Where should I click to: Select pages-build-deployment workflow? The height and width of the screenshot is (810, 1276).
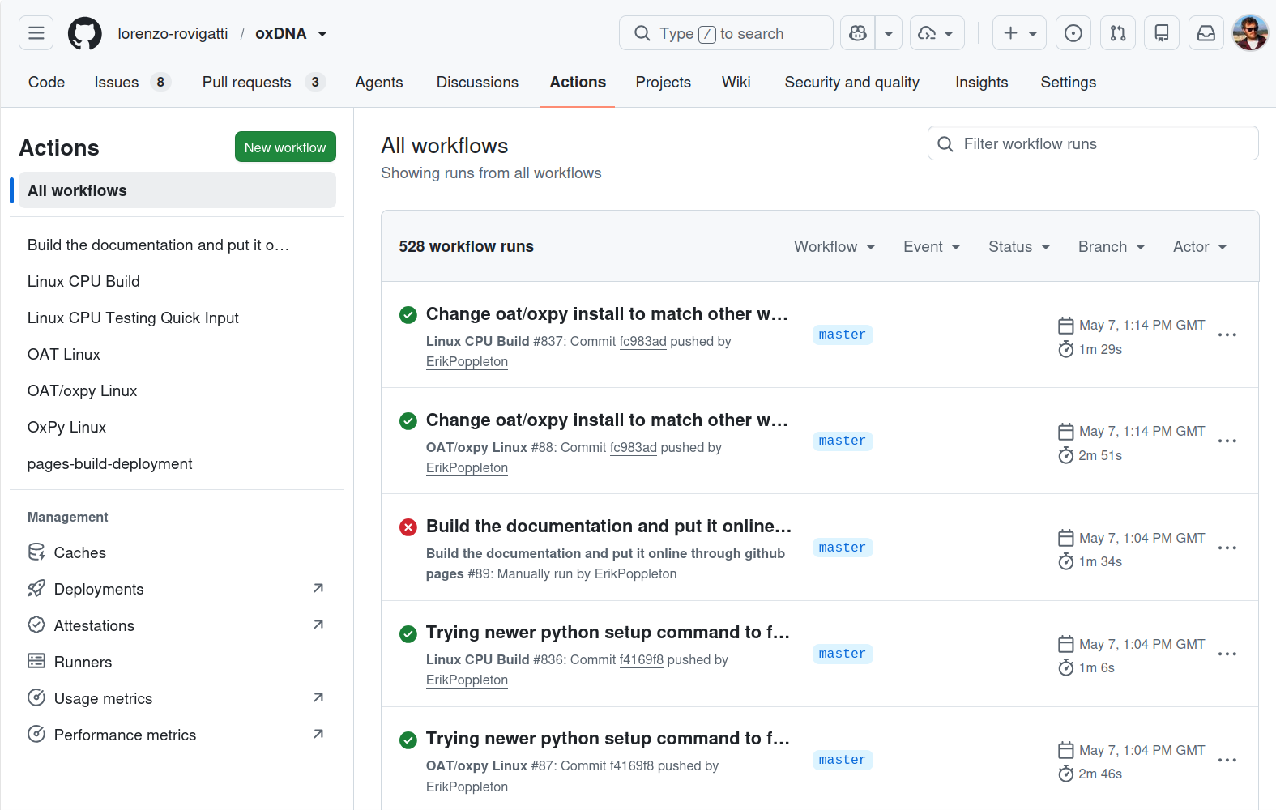click(177, 463)
